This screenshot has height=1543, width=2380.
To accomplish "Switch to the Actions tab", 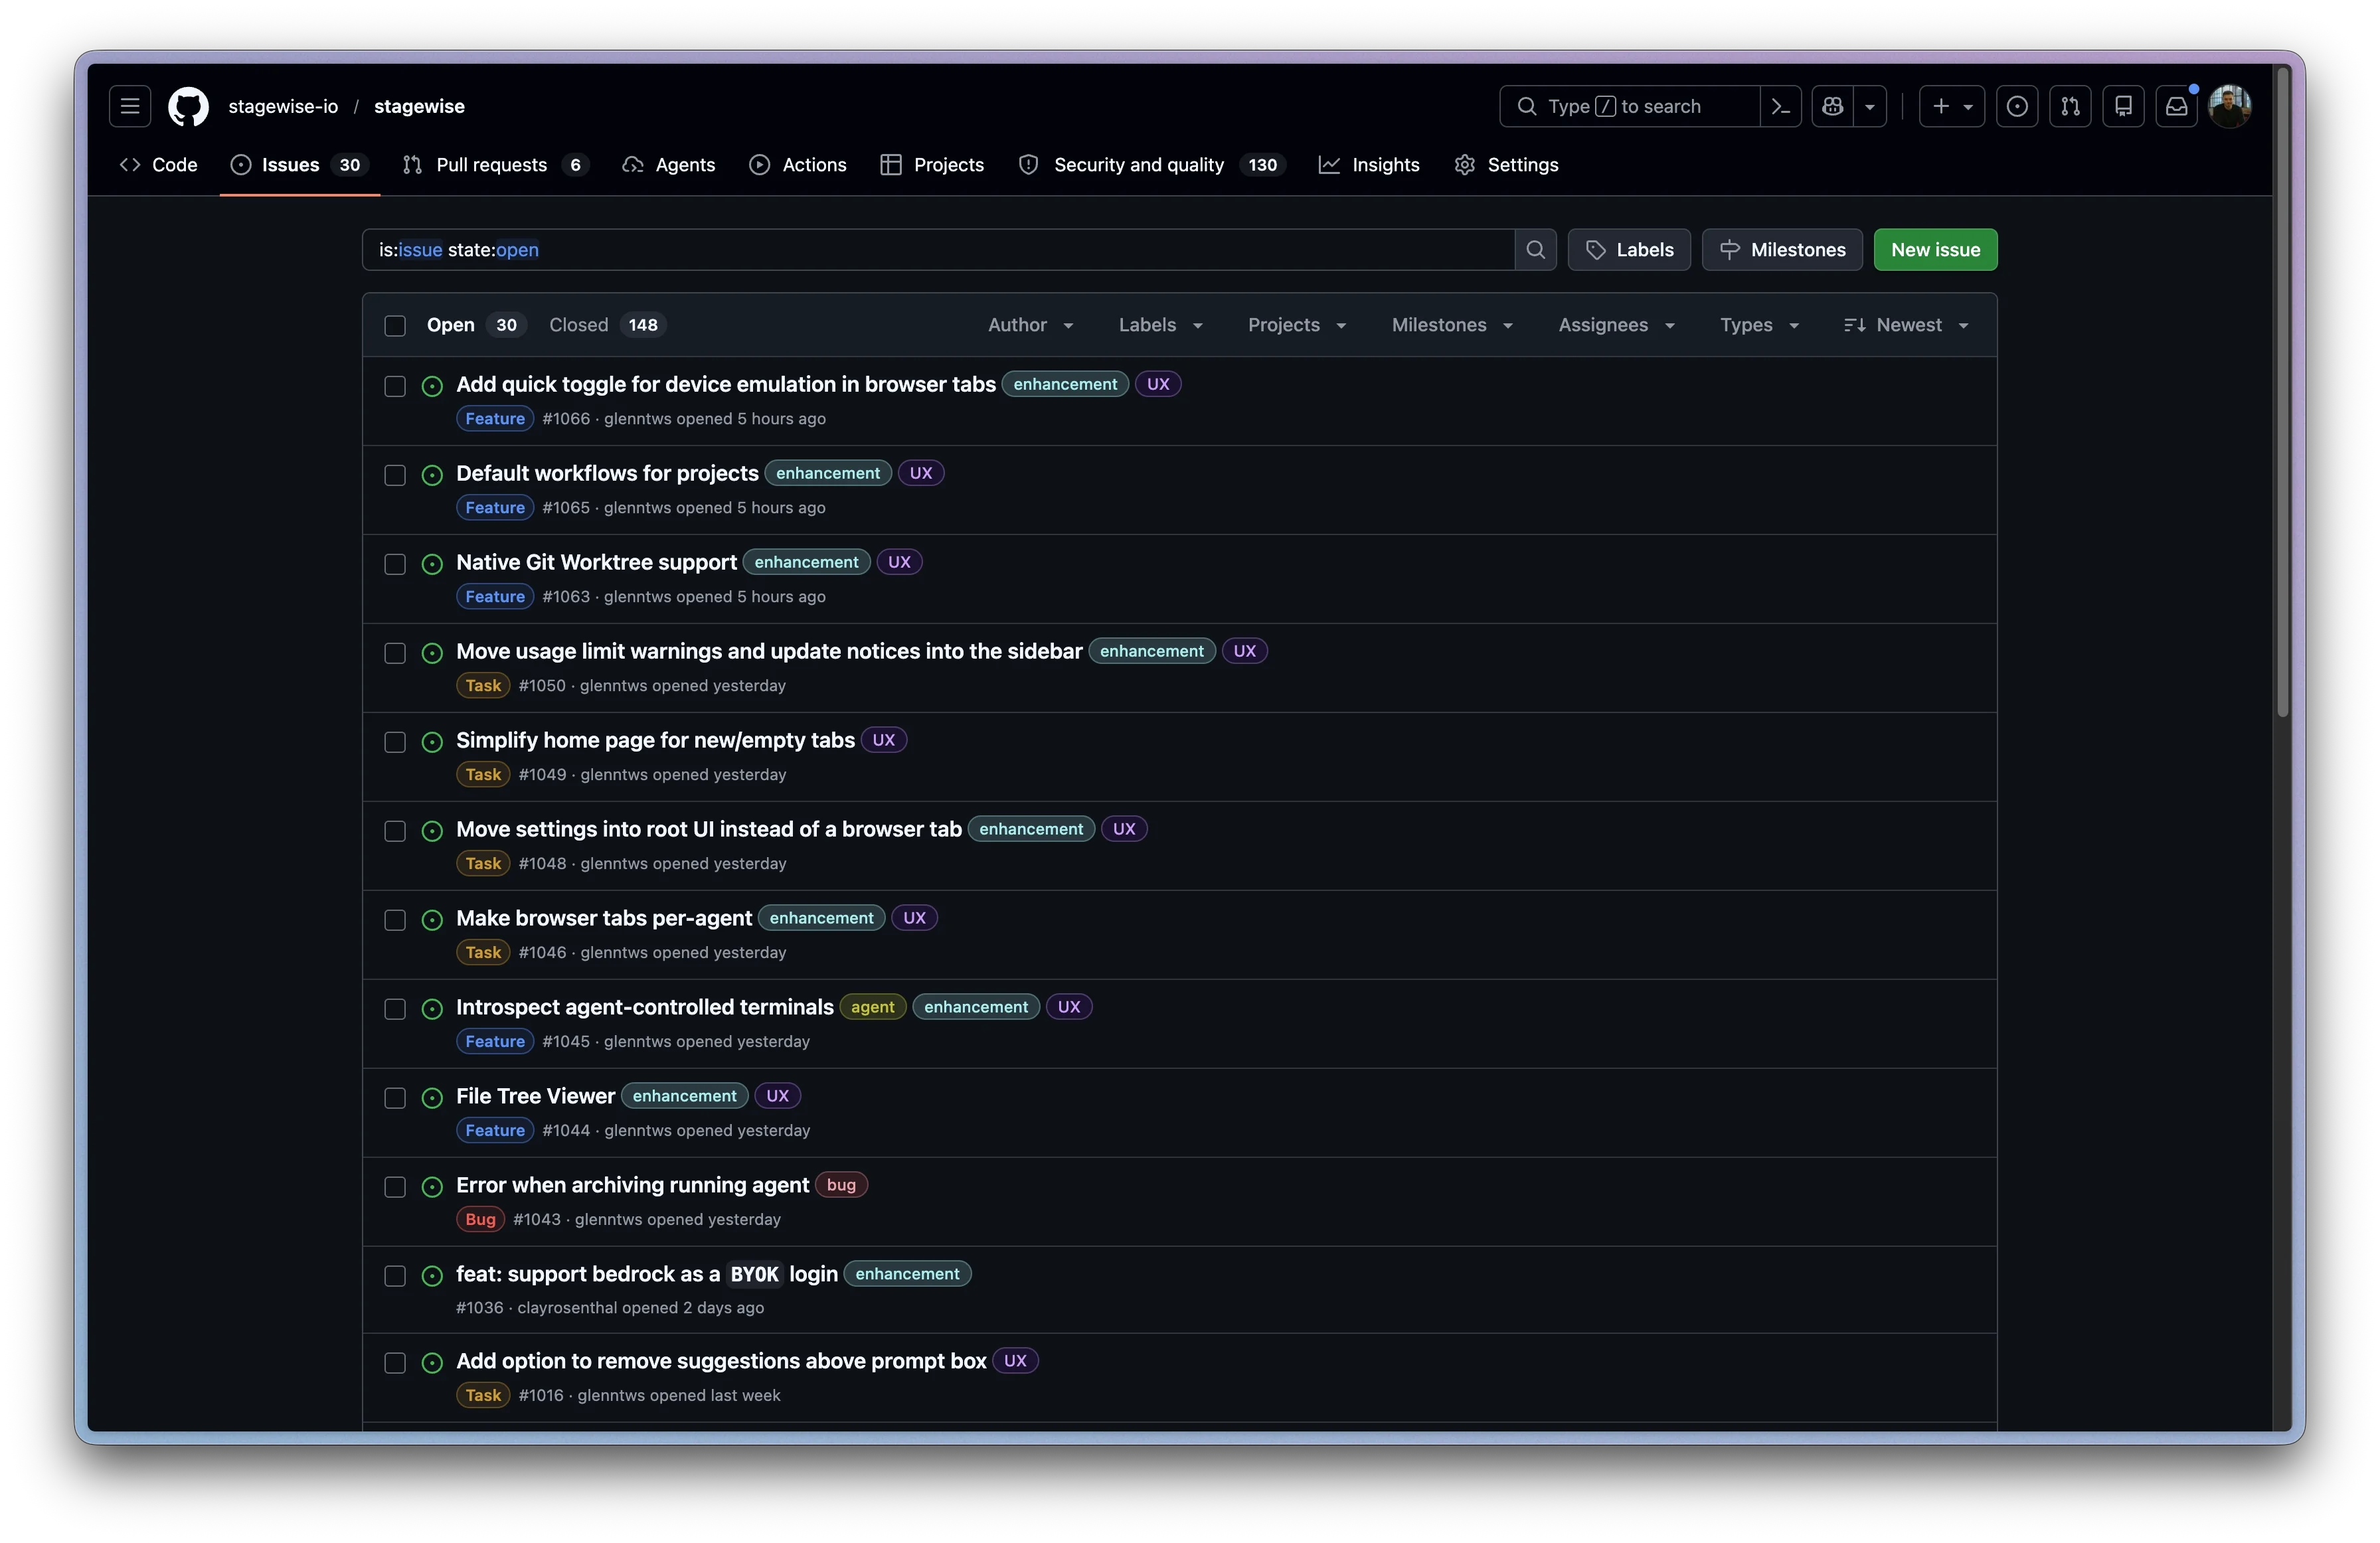I will [x=798, y=165].
